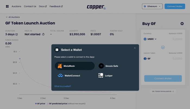
Task: Open the Feedback external link
Action: pyautogui.click(x=56, y=6)
